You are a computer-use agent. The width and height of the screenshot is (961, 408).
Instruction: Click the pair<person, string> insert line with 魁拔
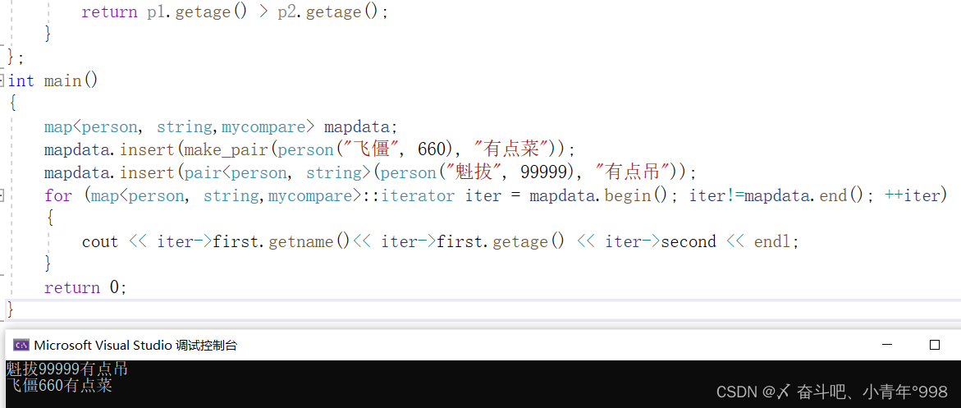[x=370, y=172]
